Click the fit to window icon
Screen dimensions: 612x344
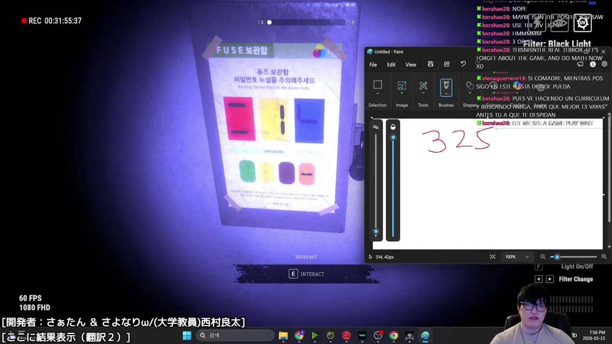click(x=492, y=257)
